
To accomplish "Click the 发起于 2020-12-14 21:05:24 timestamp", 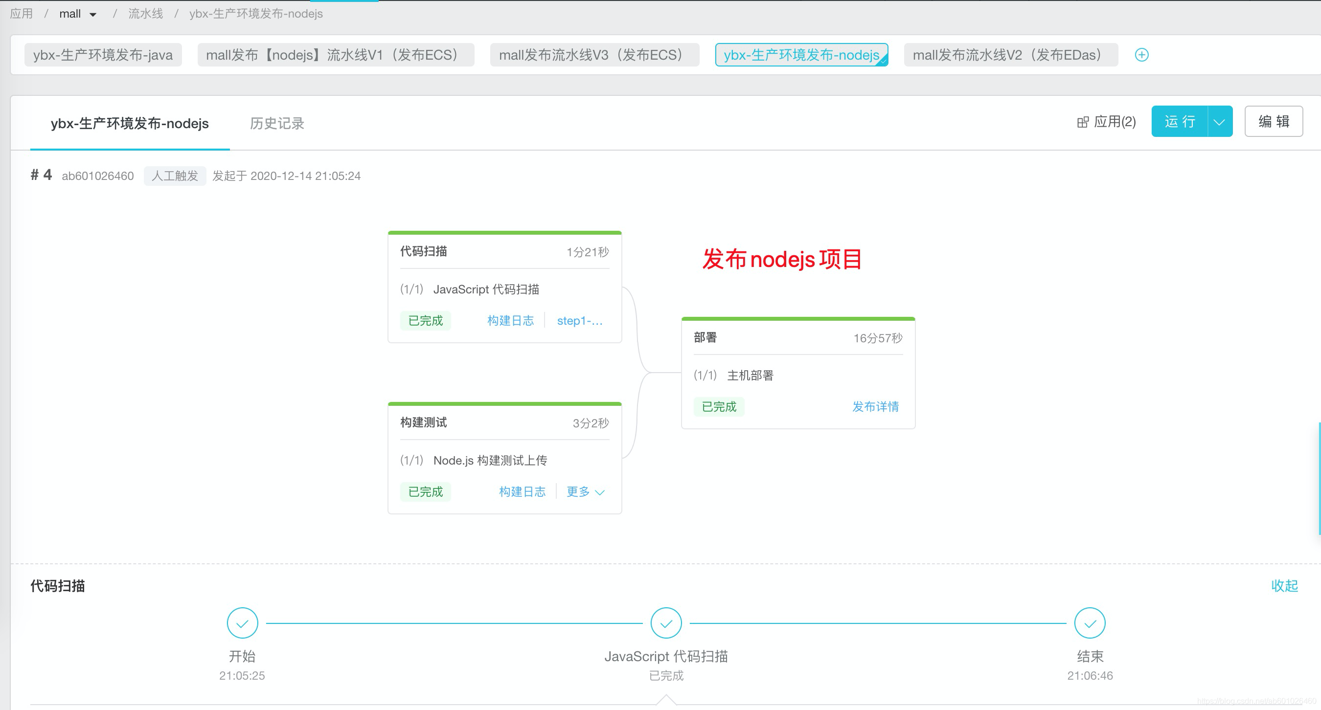I will [x=287, y=176].
